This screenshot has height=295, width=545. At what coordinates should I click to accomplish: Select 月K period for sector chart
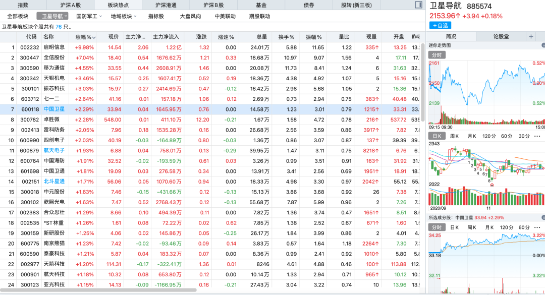[472, 136]
